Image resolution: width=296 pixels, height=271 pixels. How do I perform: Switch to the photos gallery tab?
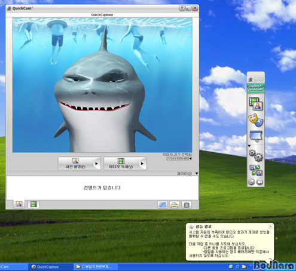[19, 204]
